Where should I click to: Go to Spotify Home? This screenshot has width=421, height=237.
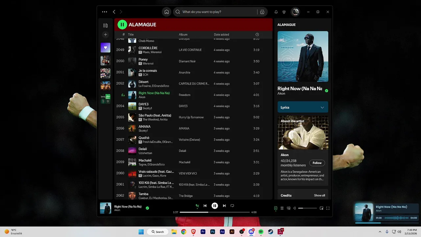click(x=166, y=12)
